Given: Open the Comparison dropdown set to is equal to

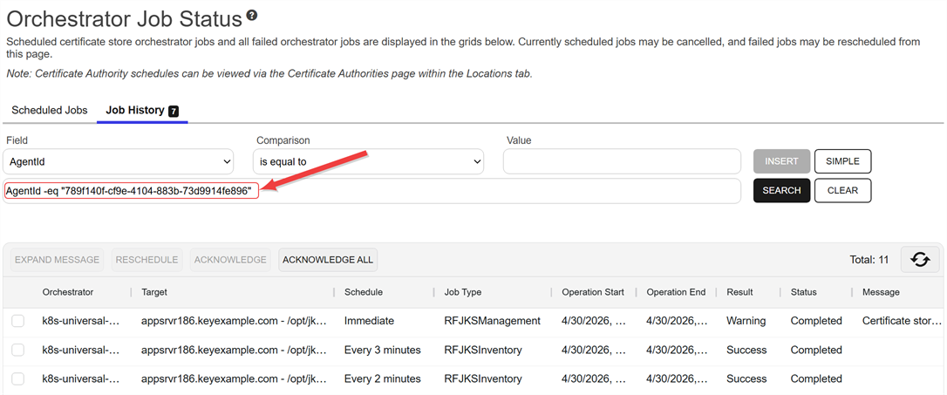Looking at the screenshot, I should [368, 162].
